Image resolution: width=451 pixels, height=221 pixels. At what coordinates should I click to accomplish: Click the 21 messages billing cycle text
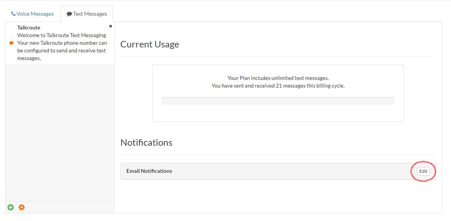[x=278, y=86]
